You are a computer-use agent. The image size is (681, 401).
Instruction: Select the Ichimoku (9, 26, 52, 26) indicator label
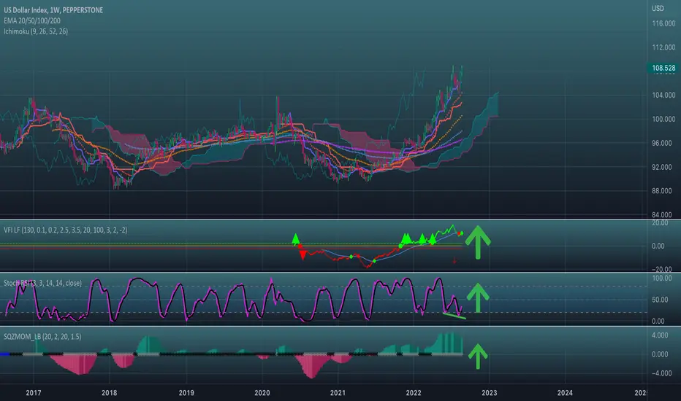(36, 31)
